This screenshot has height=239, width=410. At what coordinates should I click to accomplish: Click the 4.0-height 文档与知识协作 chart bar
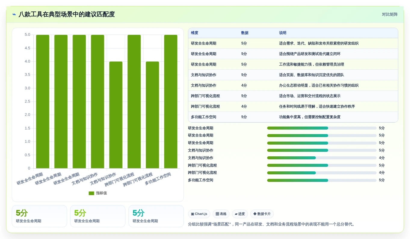pos(116,115)
